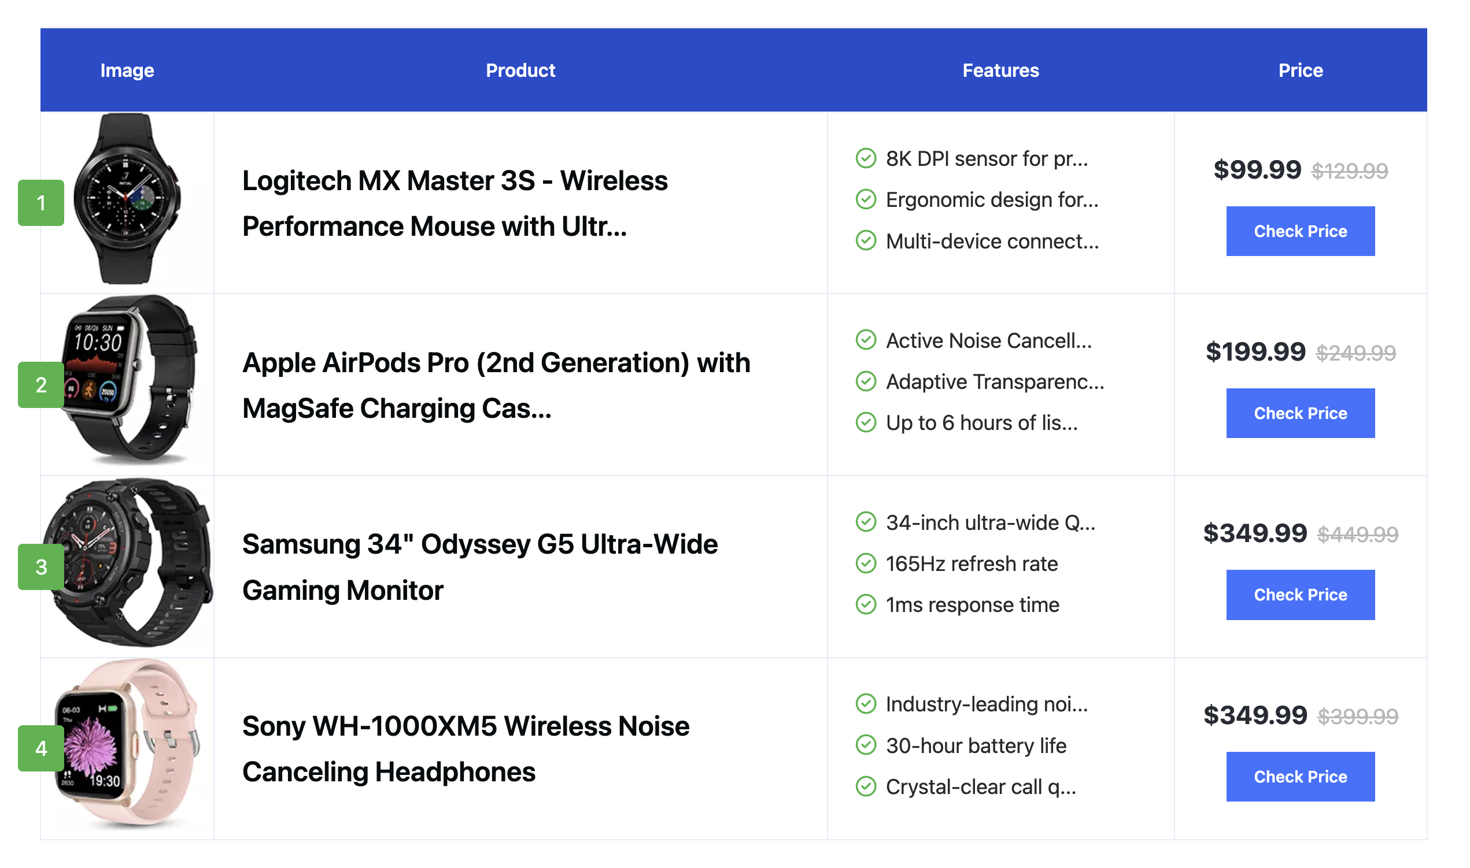This screenshot has height=868, width=1470.
Task: Click the $349.99 price in the Samsung row
Action: [x=1254, y=533]
